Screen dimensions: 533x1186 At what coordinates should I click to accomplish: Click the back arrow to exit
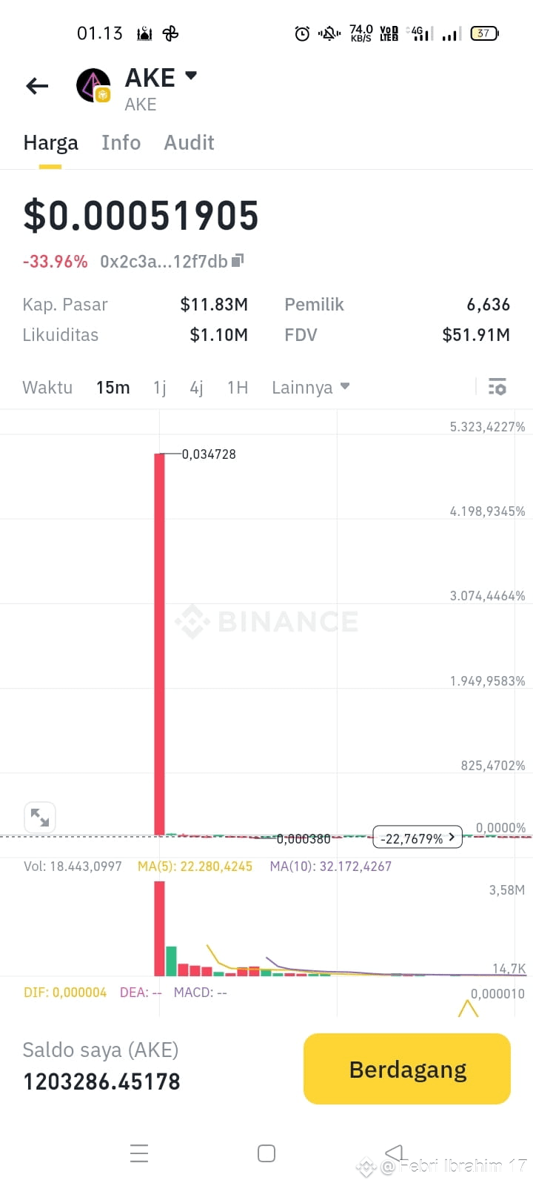[x=37, y=86]
